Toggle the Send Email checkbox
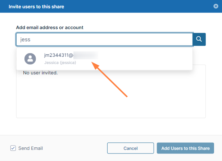The height and width of the screenshot is (161, 222). pos(13,148)
